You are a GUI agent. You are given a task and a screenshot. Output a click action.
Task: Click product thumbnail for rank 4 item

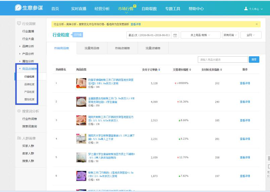click(81, 139)
